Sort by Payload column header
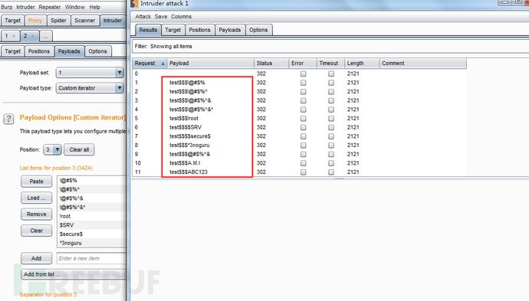This screenshot has width=529, height=301. click(210, 63)
